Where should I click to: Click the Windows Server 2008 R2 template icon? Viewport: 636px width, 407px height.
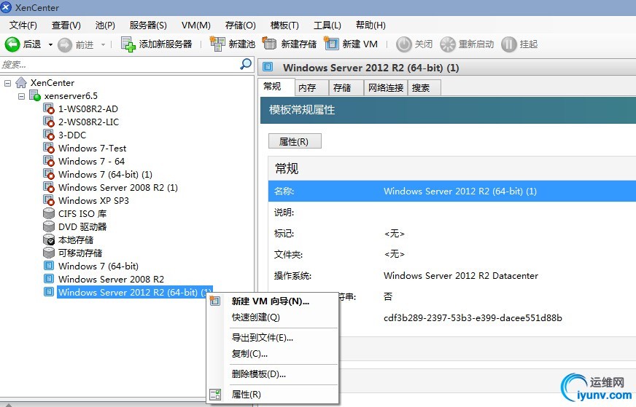tap(49, 279)
